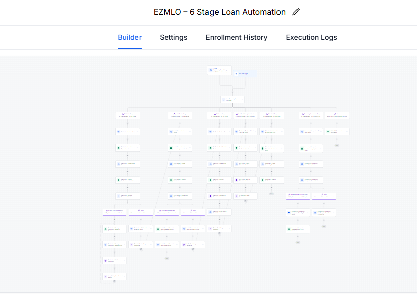Click the Add New Trigger box
Viewport: 417px width, 295px height.
(x=245, y=73)
